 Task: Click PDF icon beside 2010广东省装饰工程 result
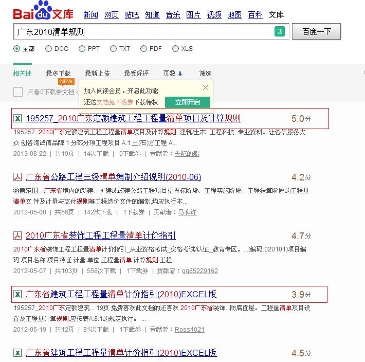point(17,236)
